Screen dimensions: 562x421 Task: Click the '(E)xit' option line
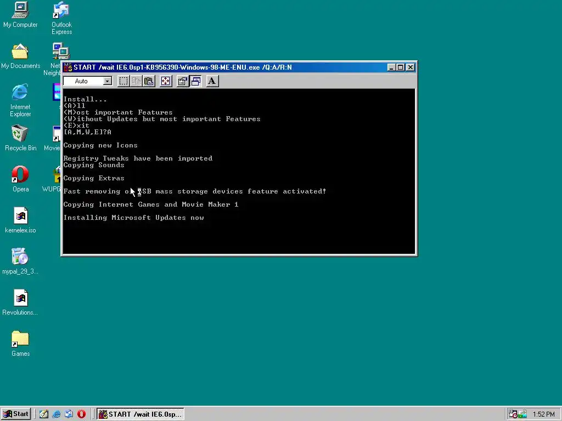[76, 126]
